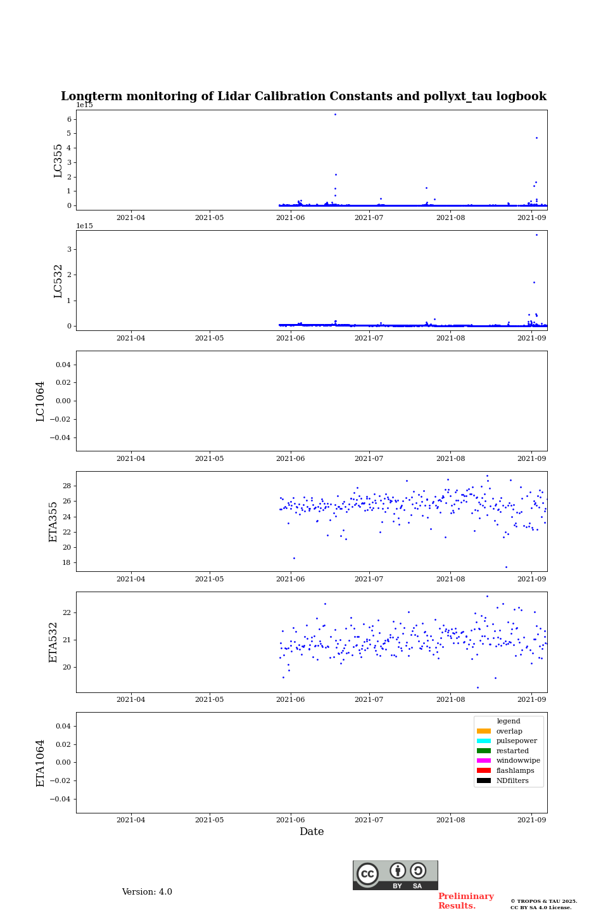Click the 2021-05 tick label under the ETA532 plot

210,699
